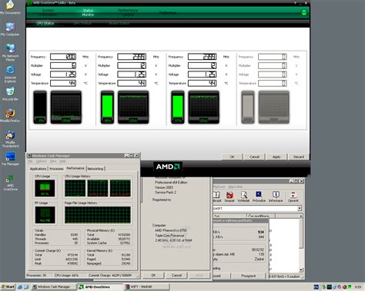Click the third core Multiplier field
Screen dimensions: 365x291
(x=203, y=65)
